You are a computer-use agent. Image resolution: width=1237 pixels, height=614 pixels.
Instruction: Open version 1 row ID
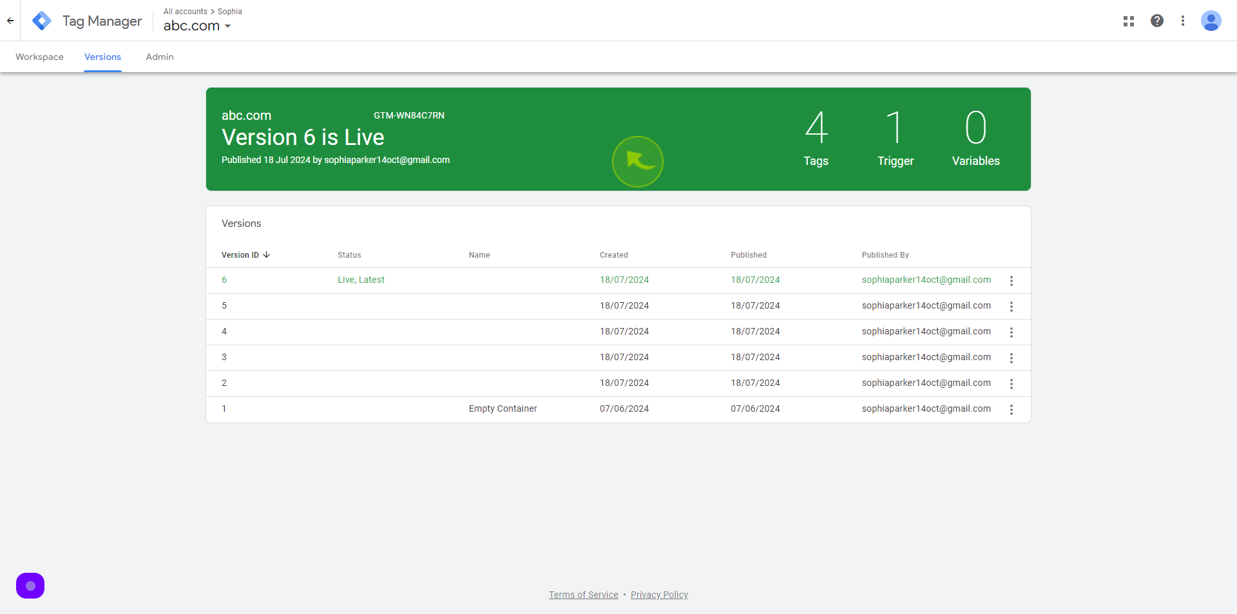(x=224, y=408)
